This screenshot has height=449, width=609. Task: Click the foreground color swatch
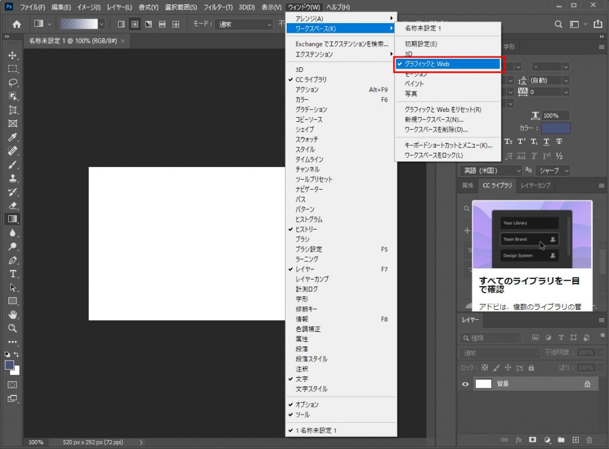point(10,365)
